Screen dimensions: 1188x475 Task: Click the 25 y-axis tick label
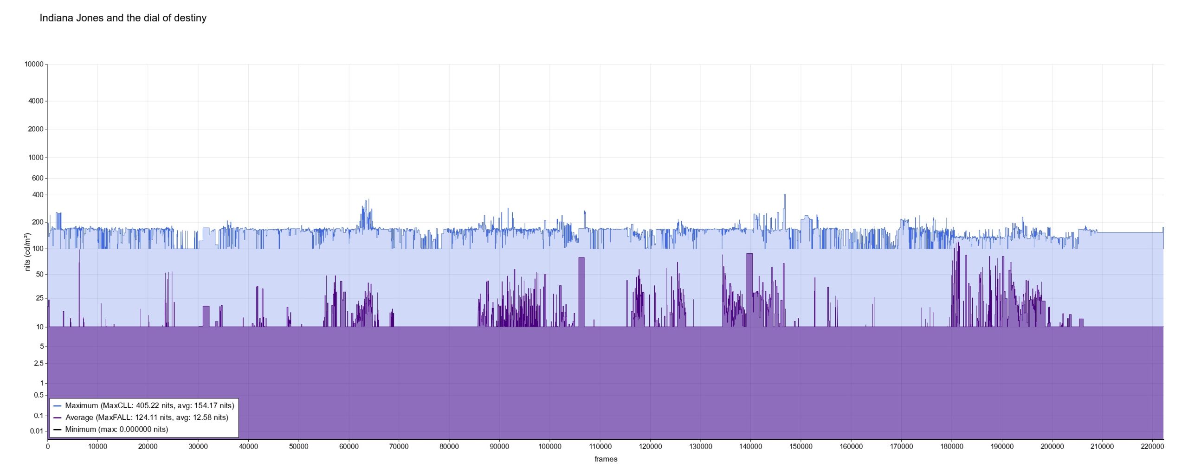(x=39, y=298)
